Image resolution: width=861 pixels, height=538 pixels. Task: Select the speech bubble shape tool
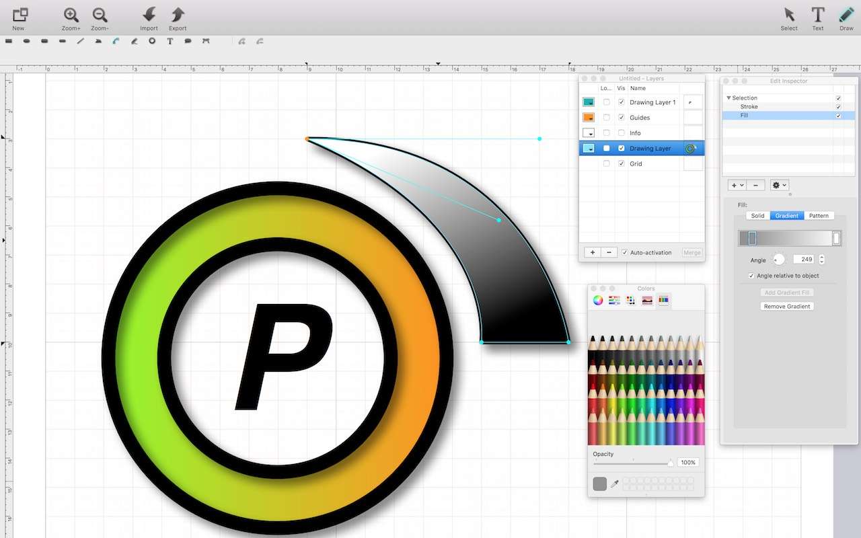(188, 41)
